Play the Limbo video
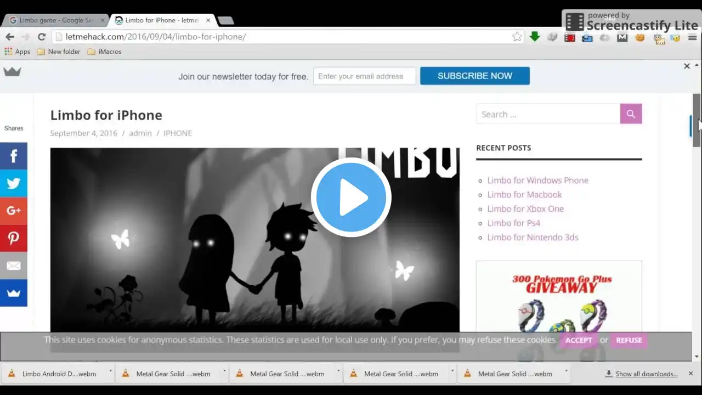The image size is (702, 395). click(x=351, y=197)
